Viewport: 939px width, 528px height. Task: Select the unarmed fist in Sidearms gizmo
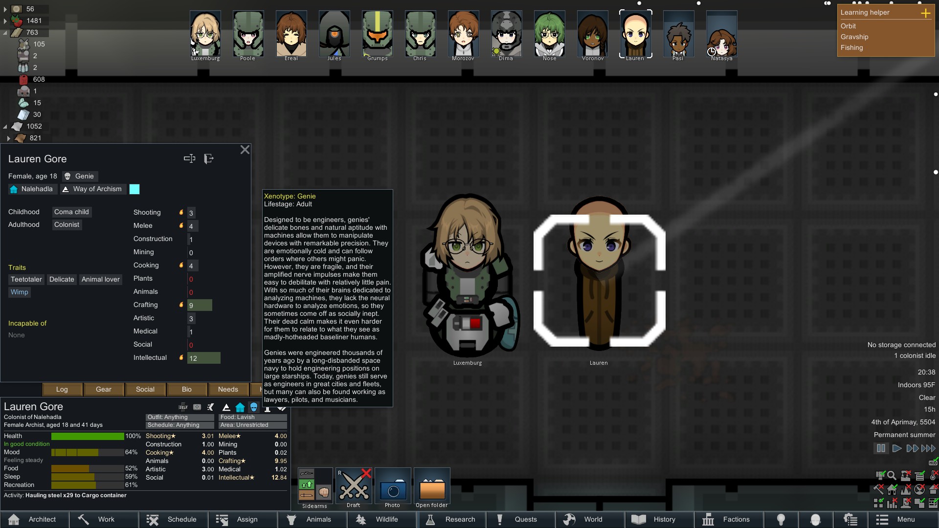pyautogui.click(x=323, y=492)
